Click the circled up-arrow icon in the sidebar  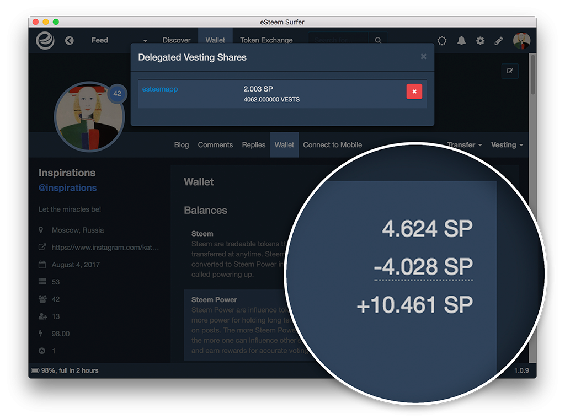(x=42, y=351)
